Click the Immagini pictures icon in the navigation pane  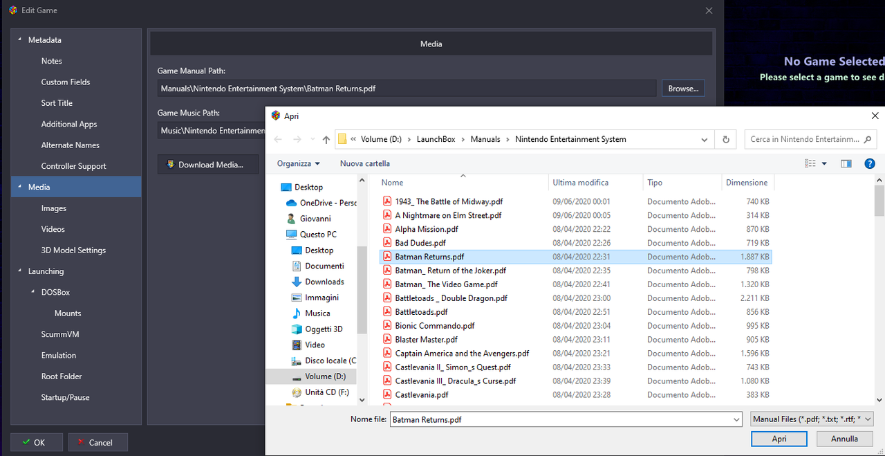(297, 298)
